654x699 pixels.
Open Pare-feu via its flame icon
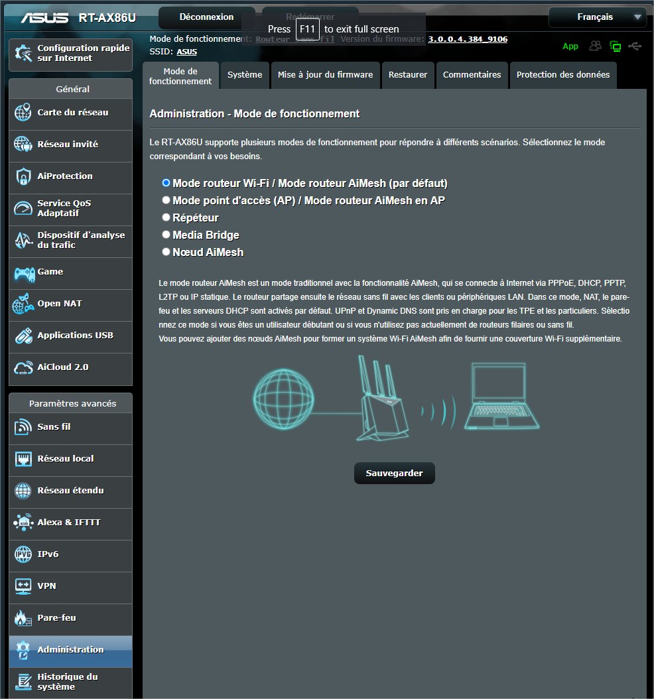[23, 618]
